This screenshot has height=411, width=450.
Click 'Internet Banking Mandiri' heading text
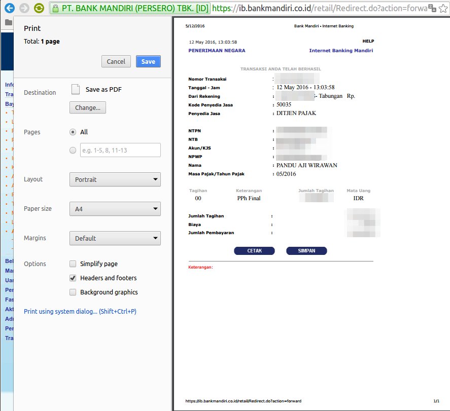[341, 51]
